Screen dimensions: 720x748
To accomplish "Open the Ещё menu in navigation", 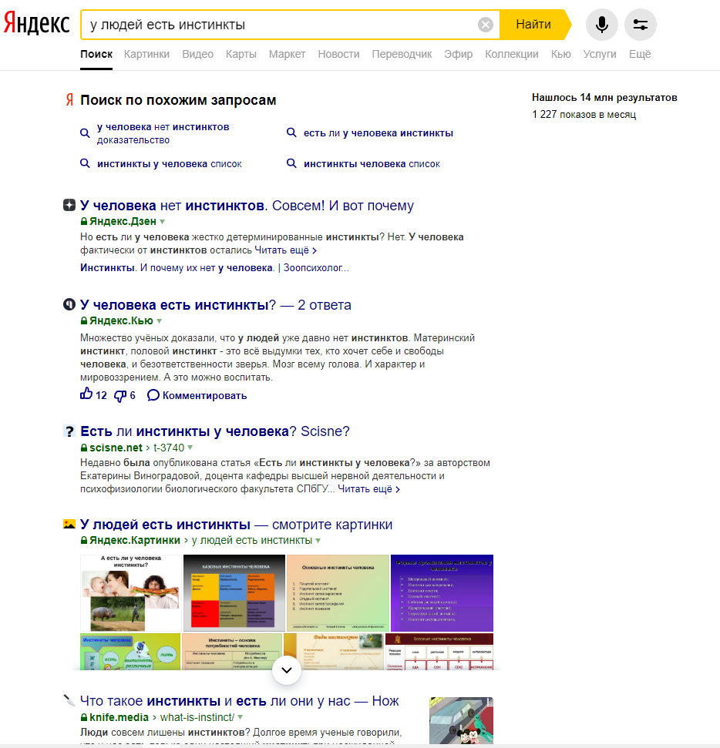I will (639, 54).
